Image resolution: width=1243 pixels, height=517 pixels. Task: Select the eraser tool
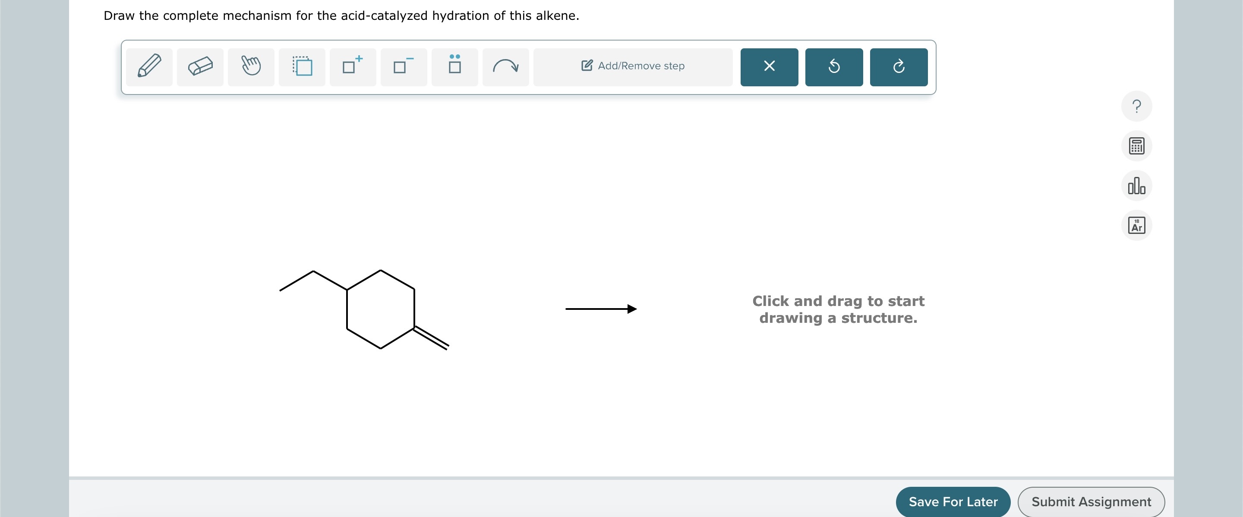coord(200,66)
